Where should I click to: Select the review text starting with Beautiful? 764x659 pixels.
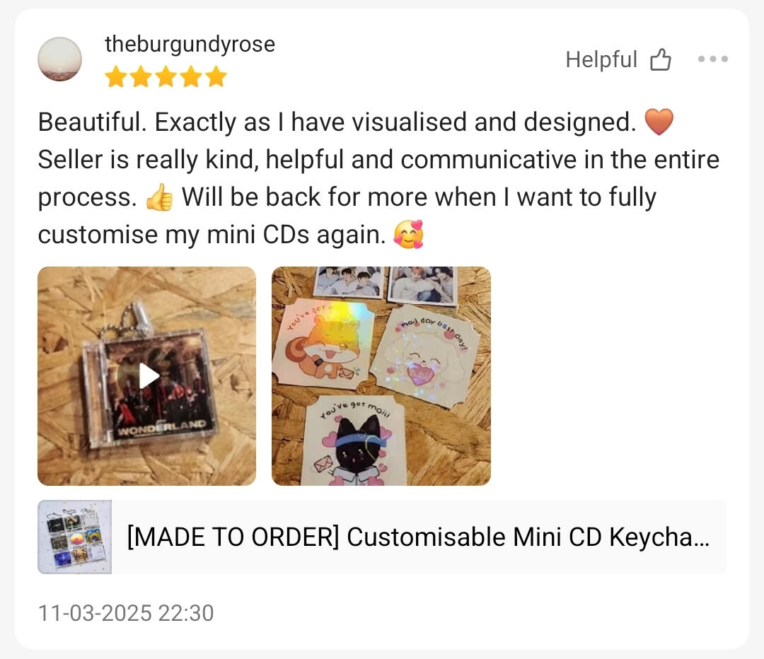(x=379, y=177)
